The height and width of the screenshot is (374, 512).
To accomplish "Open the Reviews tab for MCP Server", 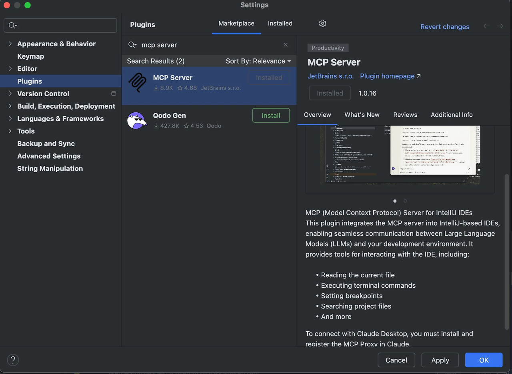I will (x=405, y=115).
